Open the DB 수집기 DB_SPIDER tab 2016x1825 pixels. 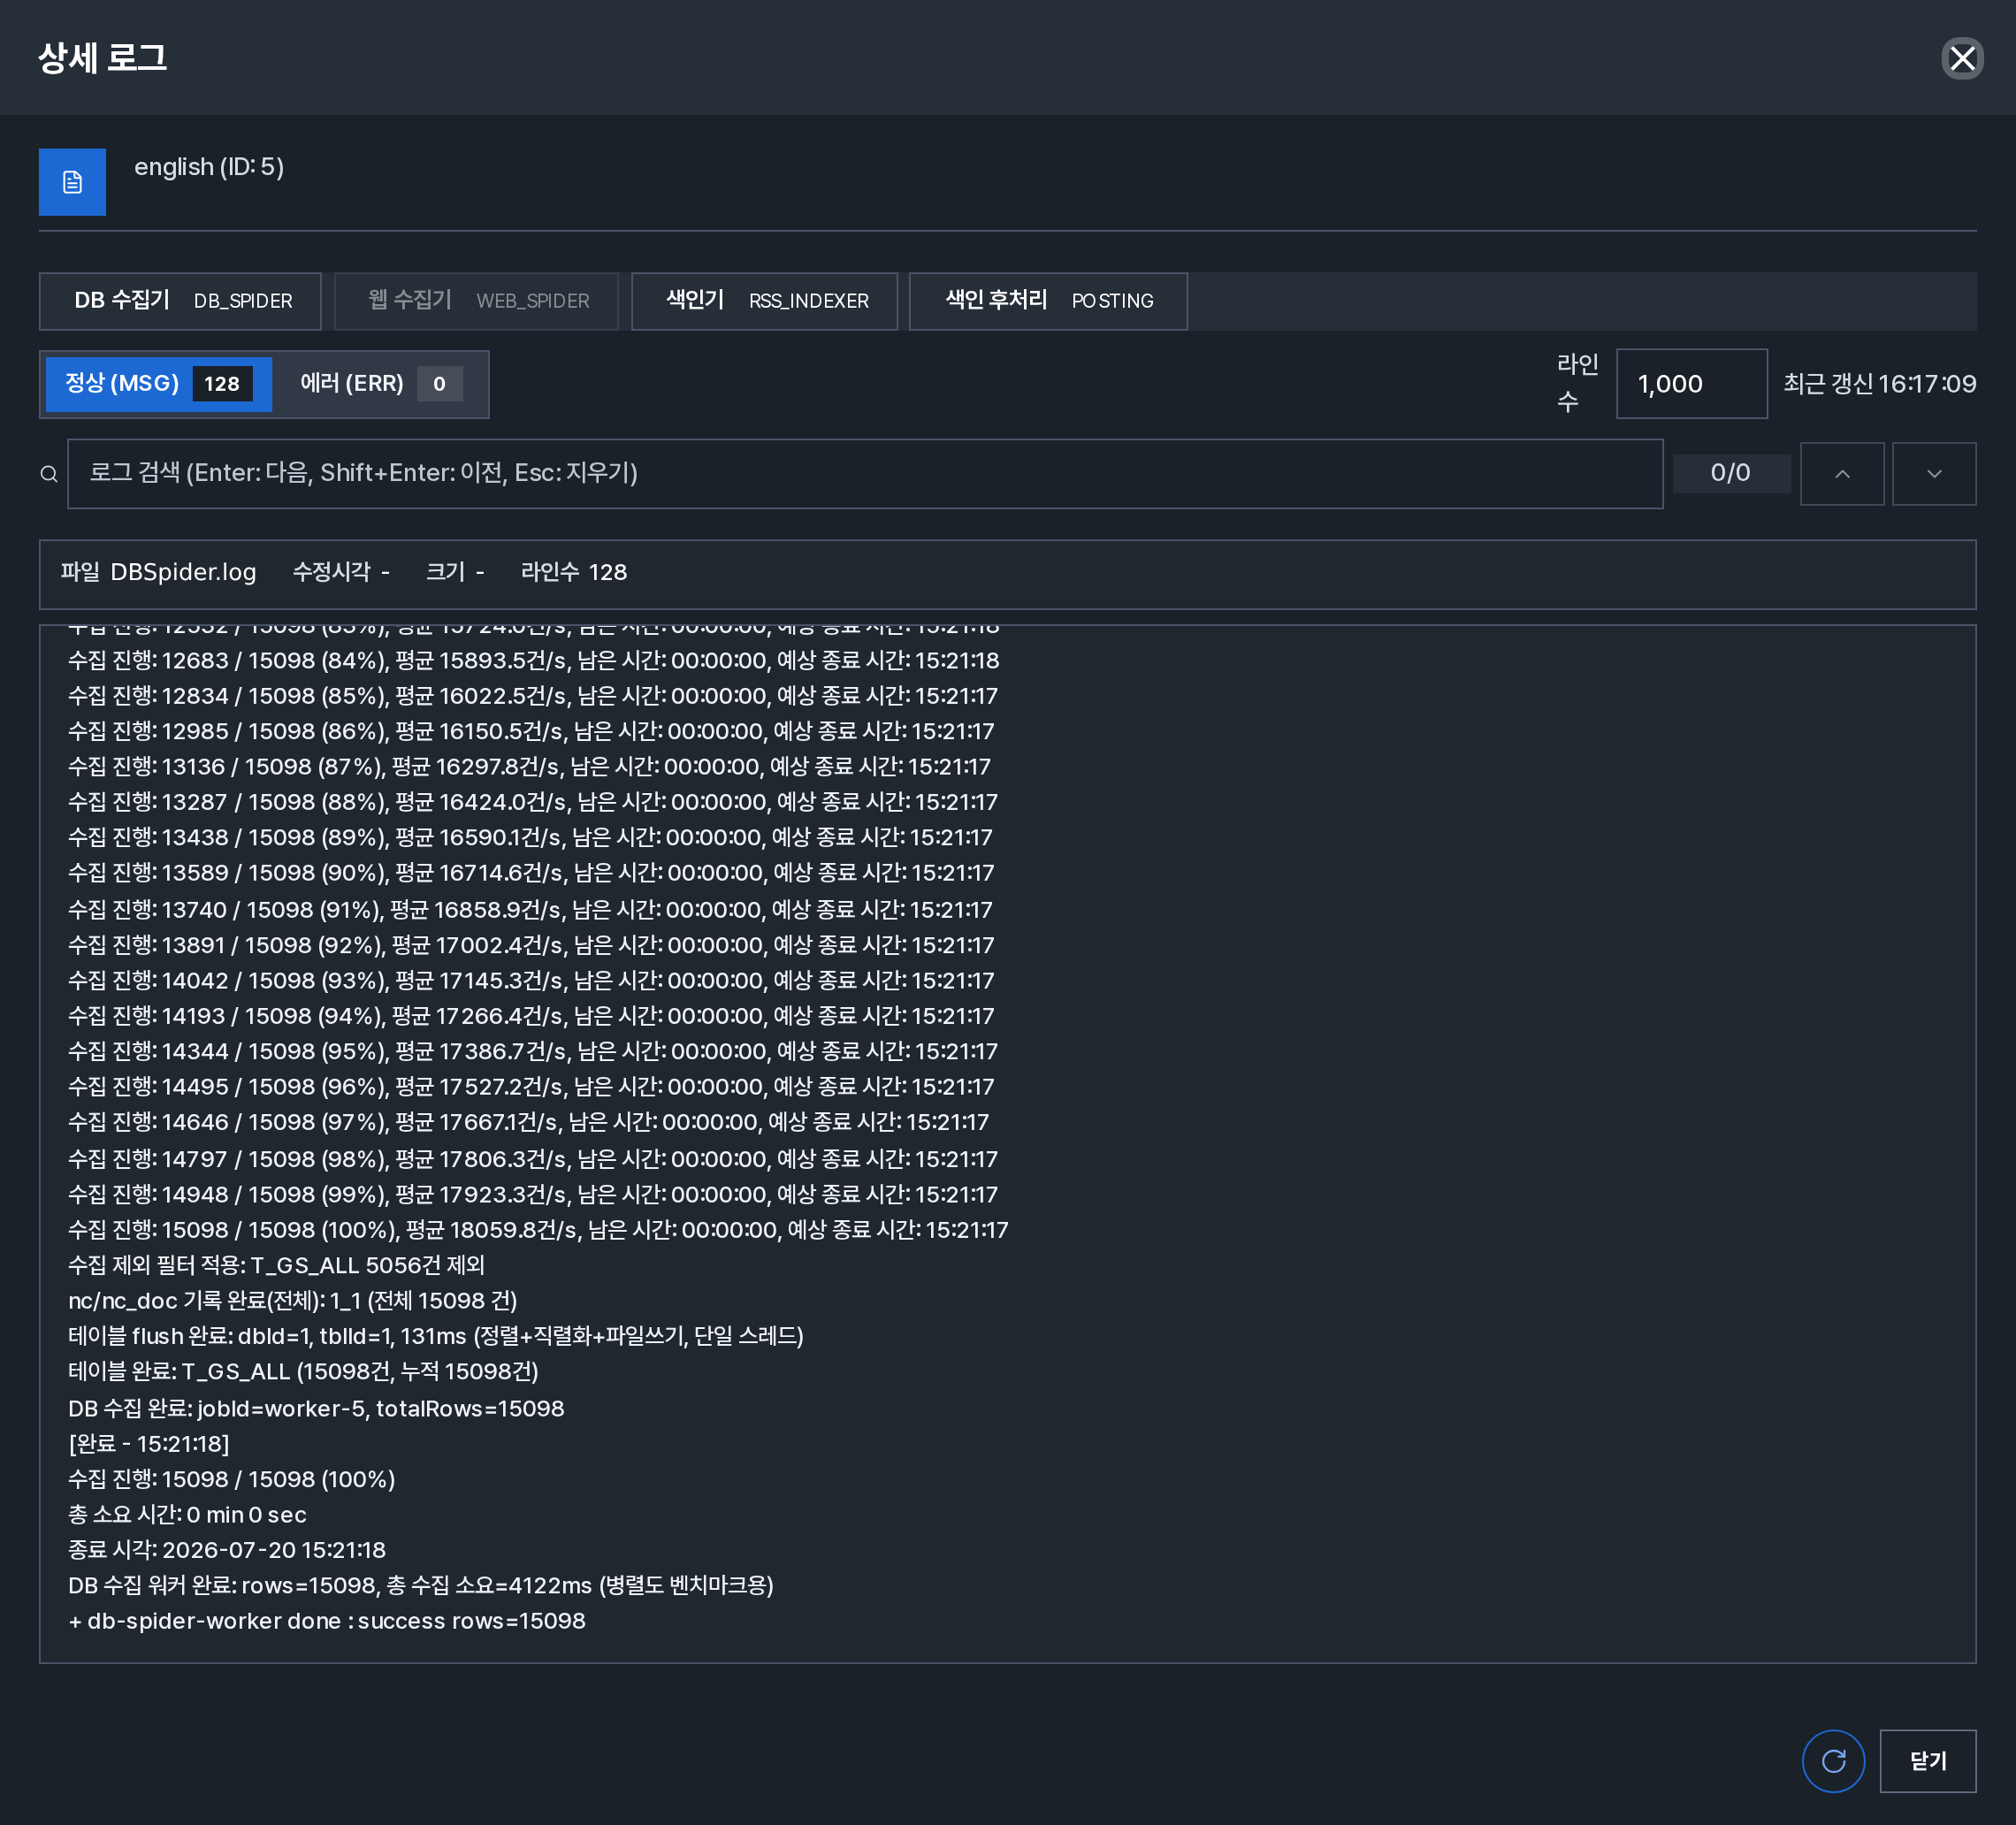click(180, 301)
